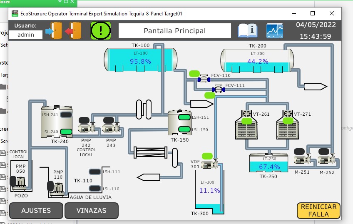Screen dimensions: 353x224
Task: Toggle the LSL-240 level switch indicator
Action: pos(66,132)
